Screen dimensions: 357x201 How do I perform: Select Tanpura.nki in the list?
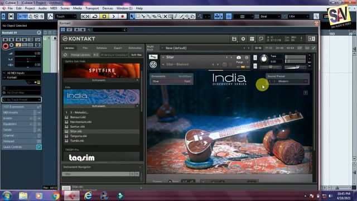click(x=79, y=136)
